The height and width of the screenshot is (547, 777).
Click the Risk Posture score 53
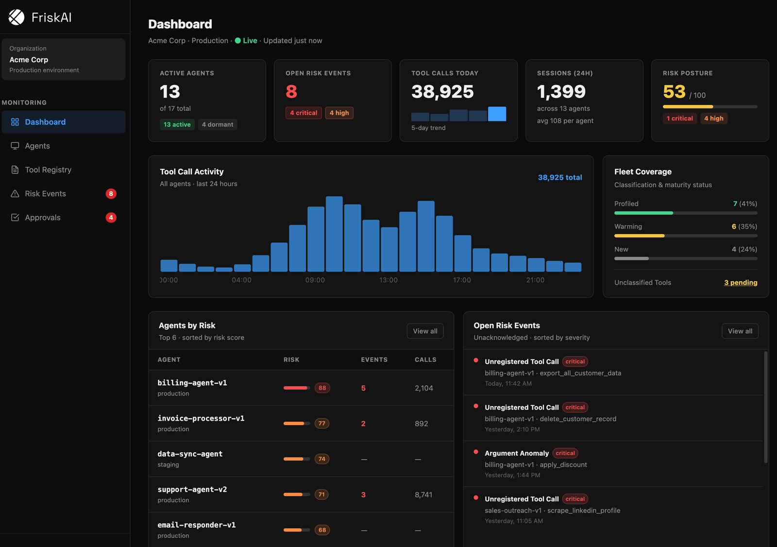click(674, 92)
